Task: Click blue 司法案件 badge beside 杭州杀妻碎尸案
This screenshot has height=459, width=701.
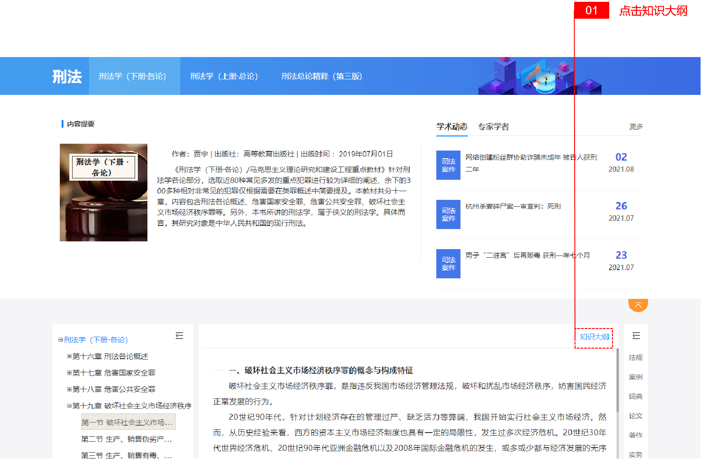Action: pos(448,214)
